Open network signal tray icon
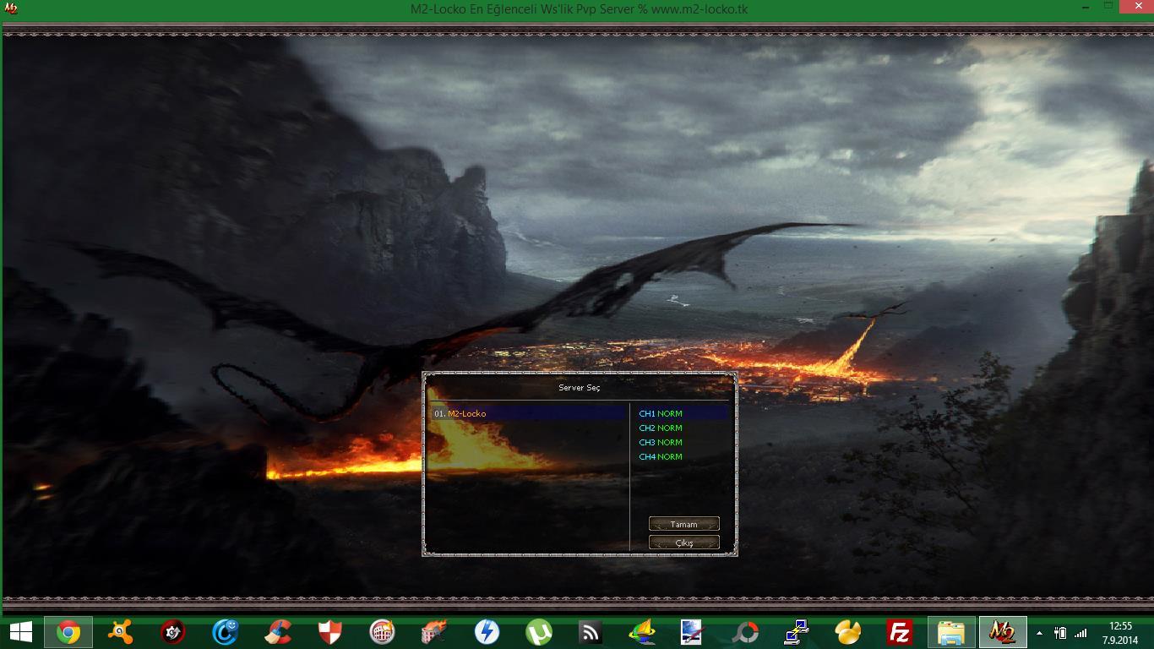Viewport: 1154px width, 649px height. [x=1081, y=633]
